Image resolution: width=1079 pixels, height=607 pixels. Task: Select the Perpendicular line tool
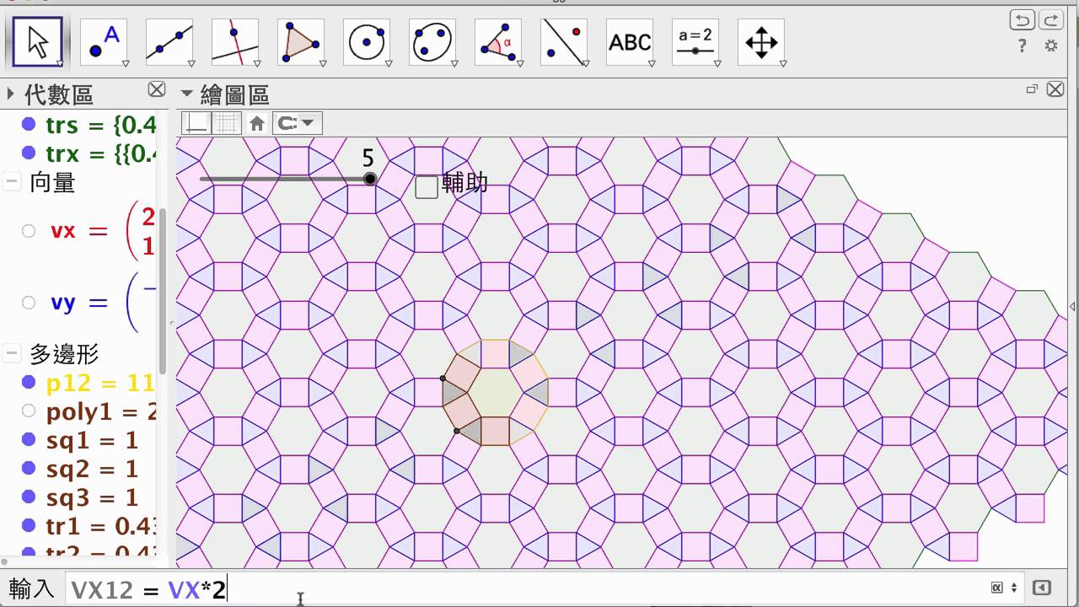click(235, 41)
